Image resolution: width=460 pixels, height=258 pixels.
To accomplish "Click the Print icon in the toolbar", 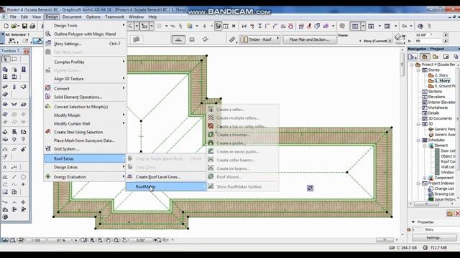I will [32, 26].
